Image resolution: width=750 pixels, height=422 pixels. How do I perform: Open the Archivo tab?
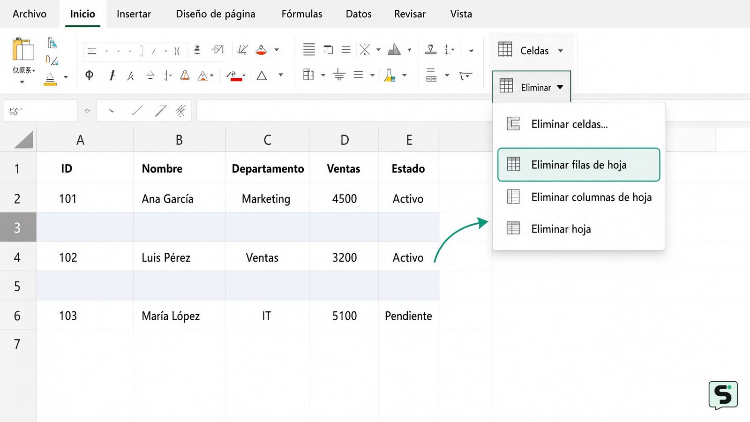point(30,14)
